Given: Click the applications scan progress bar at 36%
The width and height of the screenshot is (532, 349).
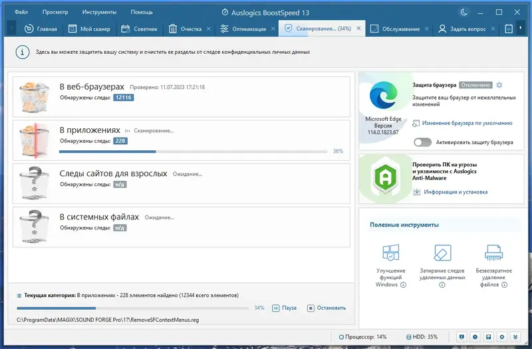Looking at the screenshot, I should point(193,152).
